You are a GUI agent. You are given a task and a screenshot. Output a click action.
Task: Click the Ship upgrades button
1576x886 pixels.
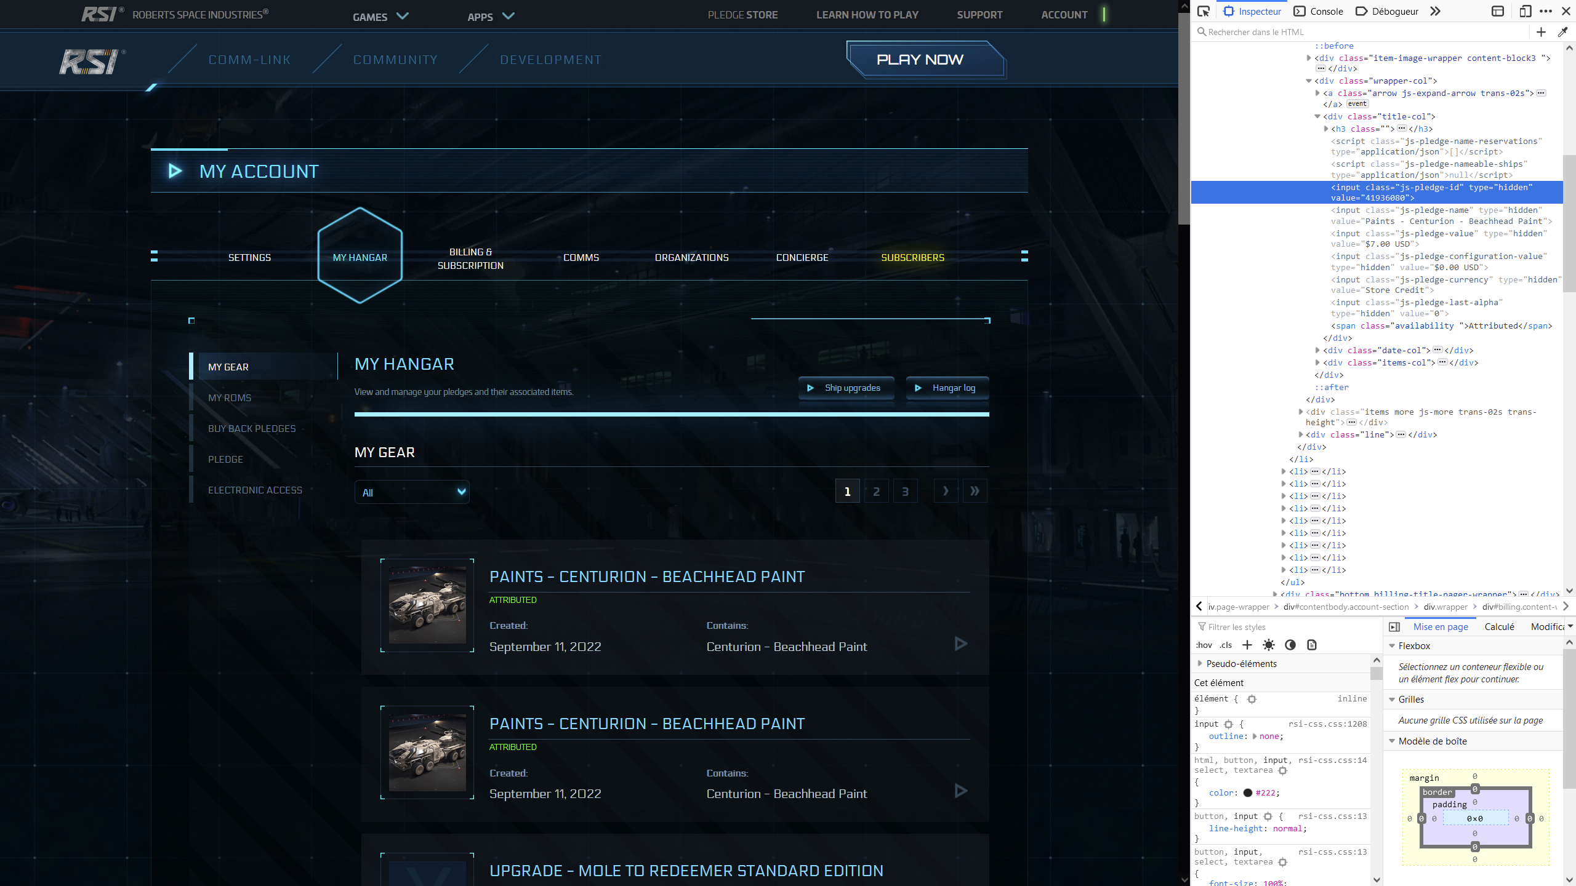tap(846, 388)
